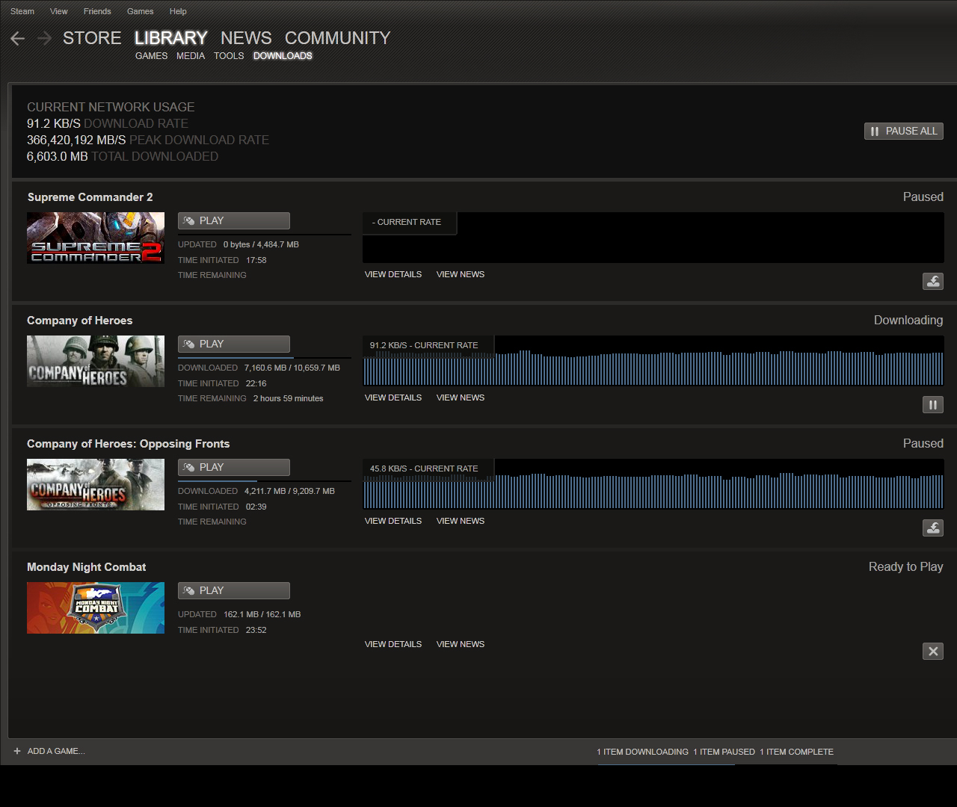Click the Supreme Commander 2 thumbnail
The width and height of the screenshot is (957, 807).
[x=96, y=238]
